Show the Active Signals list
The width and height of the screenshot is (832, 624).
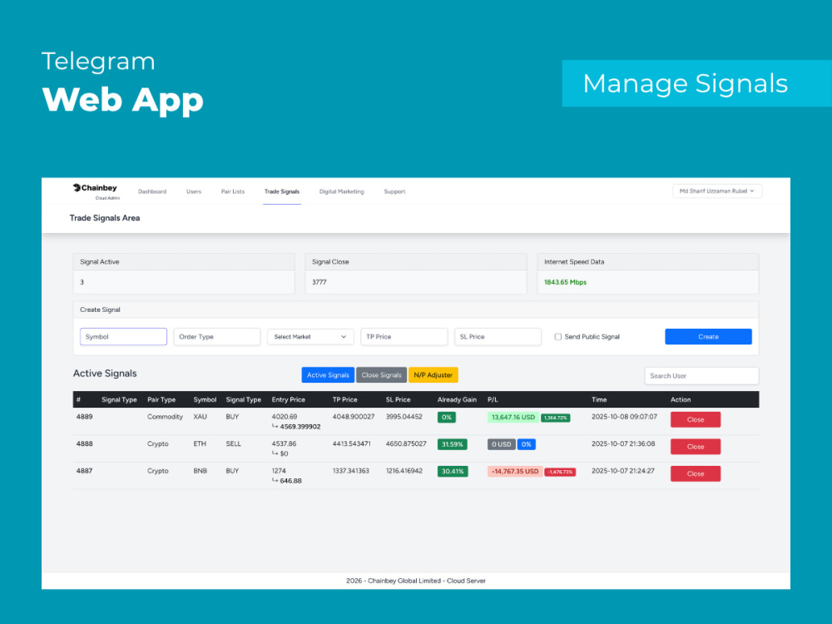tap(328, 375)
